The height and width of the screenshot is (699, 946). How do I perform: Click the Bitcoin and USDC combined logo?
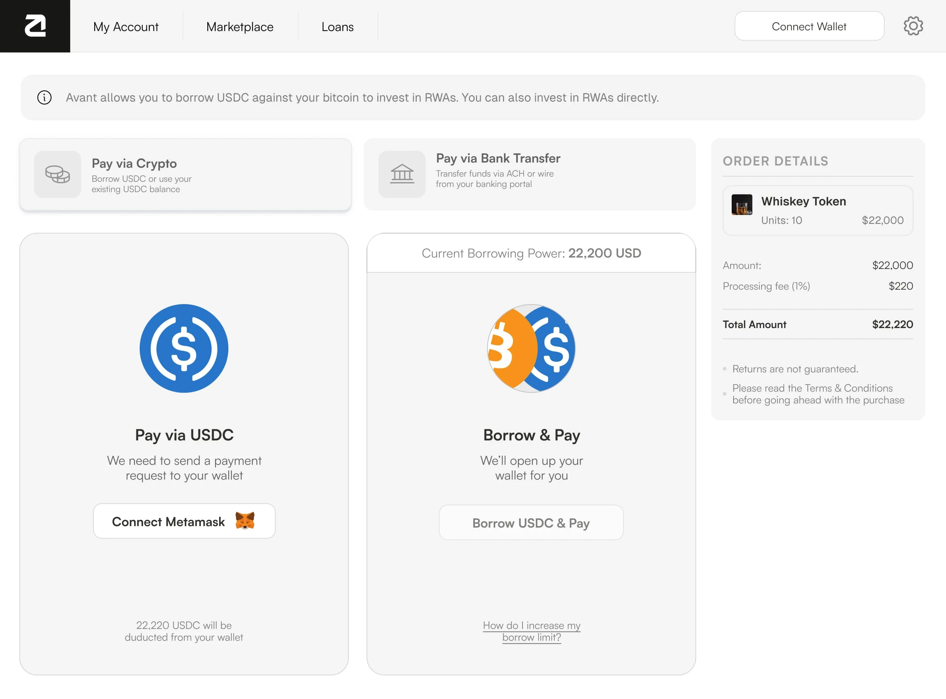531,348
